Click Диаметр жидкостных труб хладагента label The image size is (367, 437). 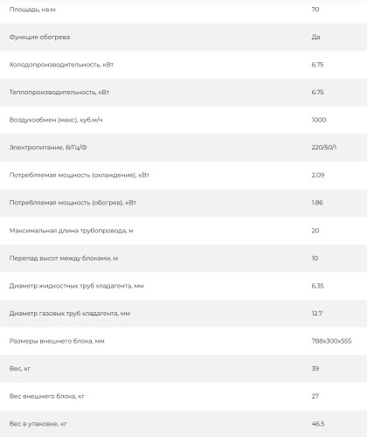[x=76, y=286]
